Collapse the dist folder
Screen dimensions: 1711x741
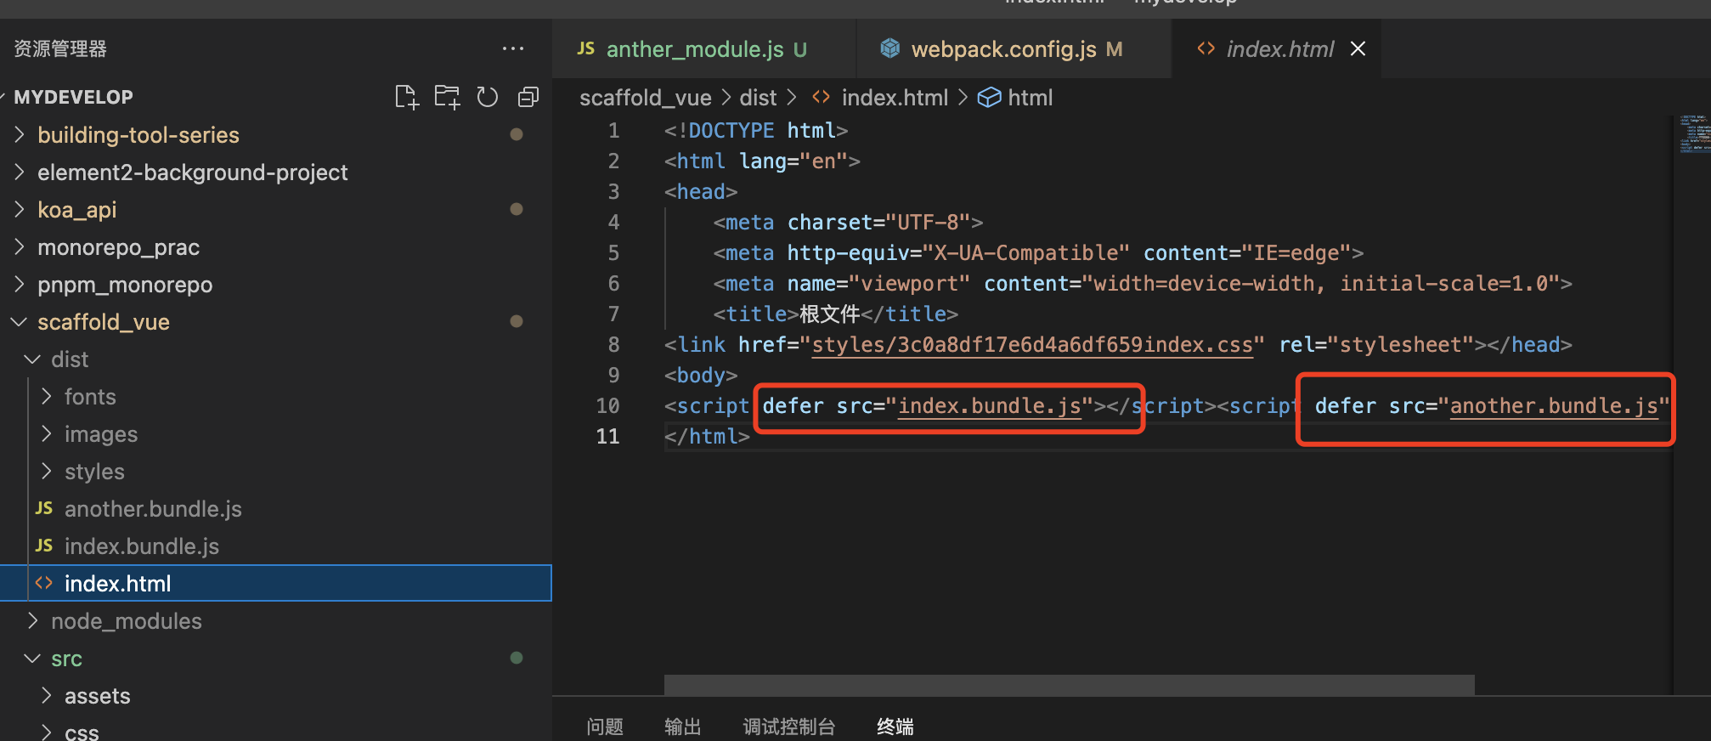click(x=276, y=359)
